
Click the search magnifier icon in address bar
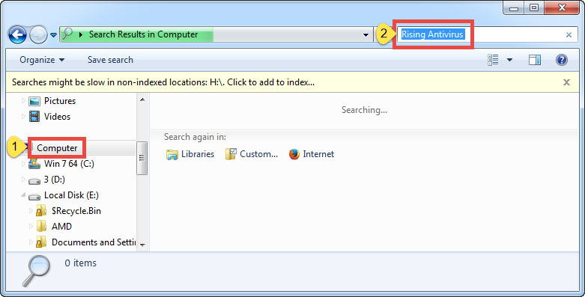[x=67, y=34]
